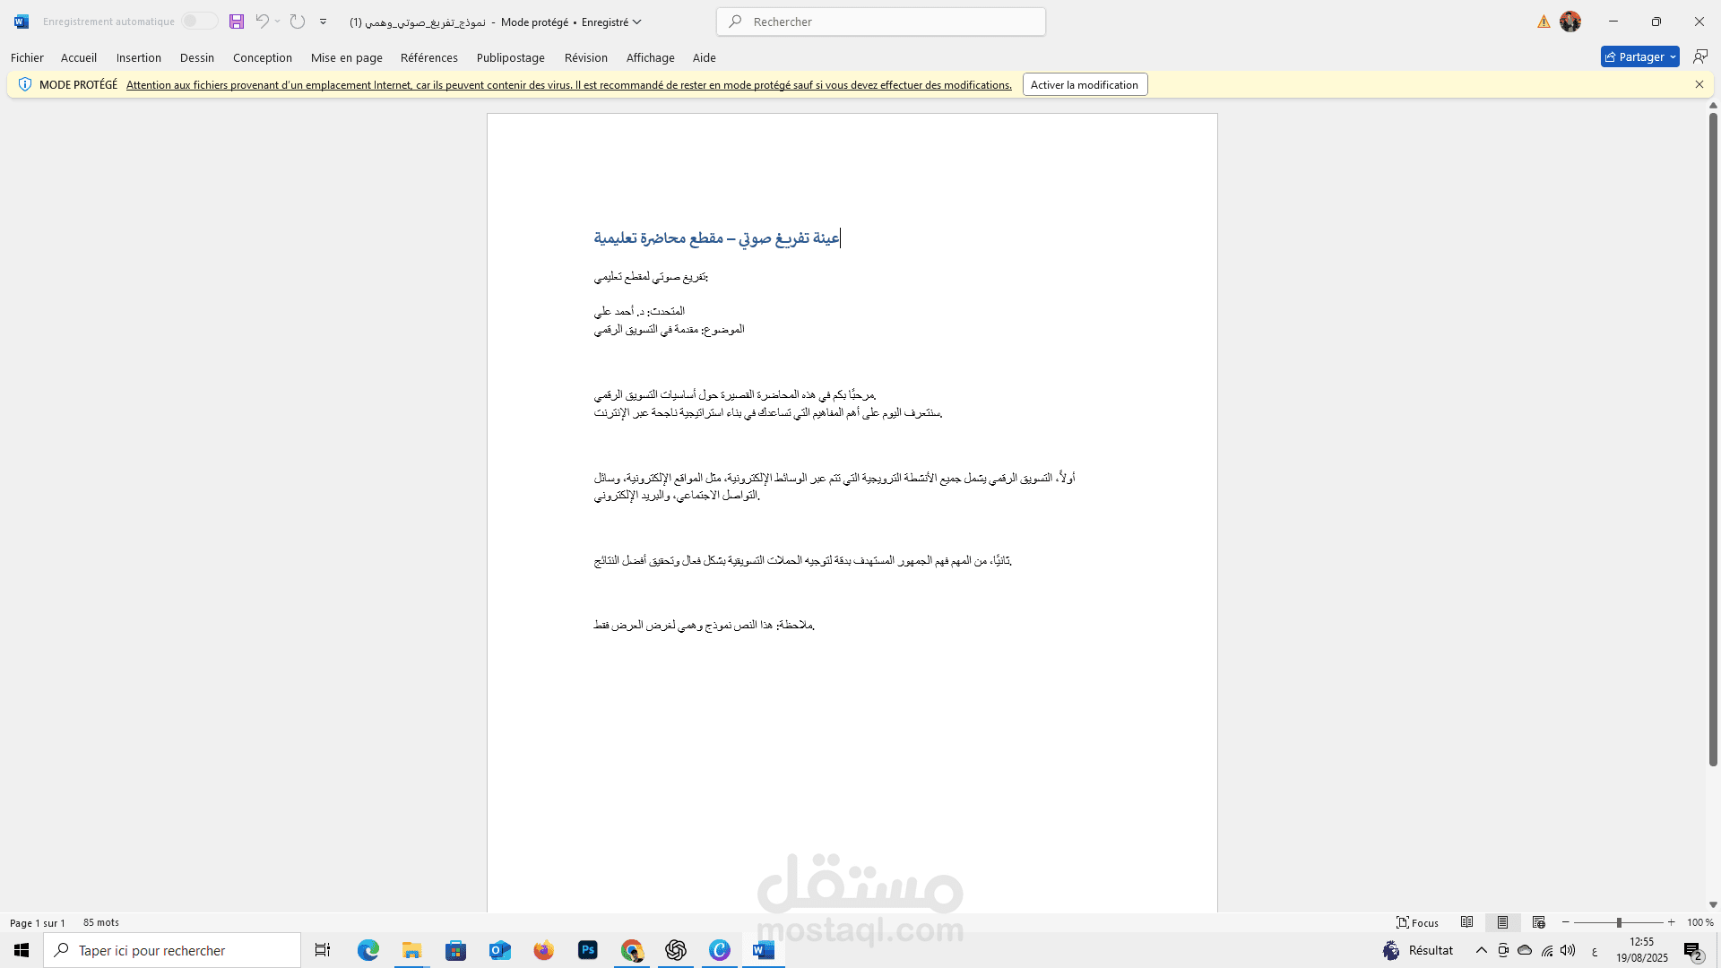This screenshot has width=1721, height=968.
Task: Click the 100 % zoom level
Action: coord(1699,922)
